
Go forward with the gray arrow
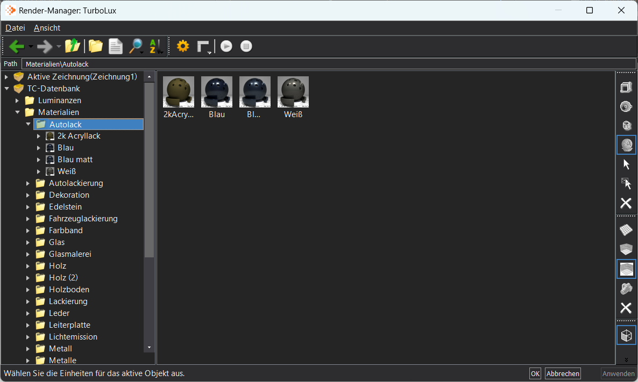pyautogui.click(x=44, y=46)
